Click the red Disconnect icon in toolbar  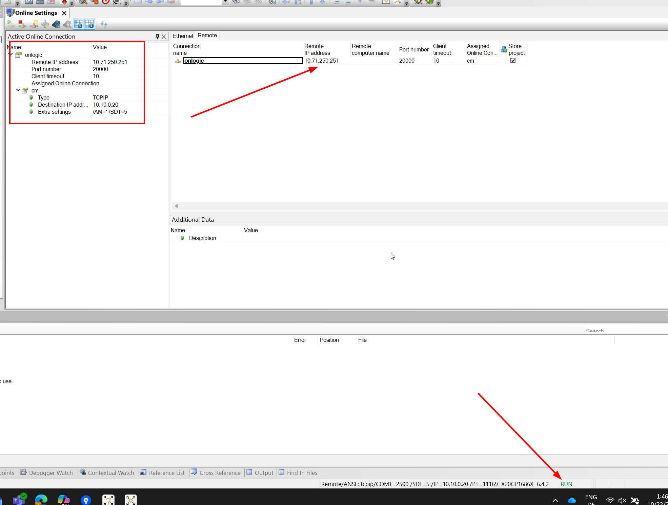click(22, 24)
